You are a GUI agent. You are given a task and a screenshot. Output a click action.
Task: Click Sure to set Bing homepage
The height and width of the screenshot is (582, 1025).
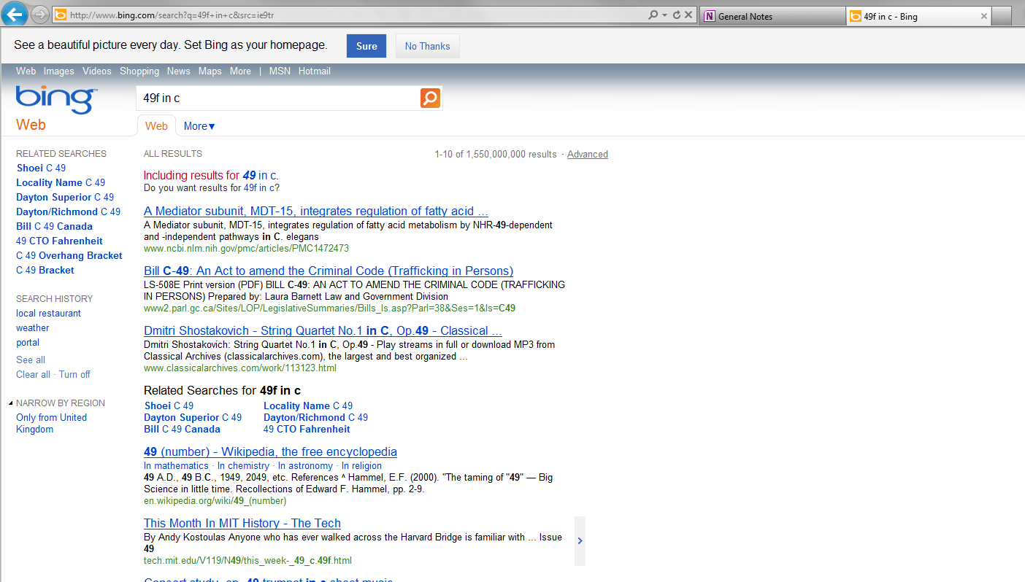[x=366, y=46]
